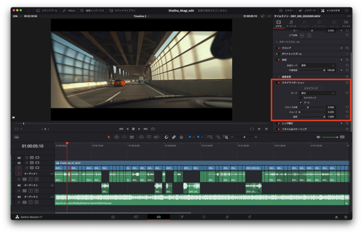The image size is (363, 234).
Task: Toggle the link selection chain icon
Action: coord(174,137)
